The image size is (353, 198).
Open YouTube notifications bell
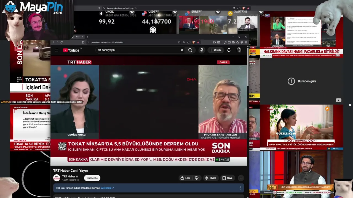pyautogui.click(x=229, y=50)
